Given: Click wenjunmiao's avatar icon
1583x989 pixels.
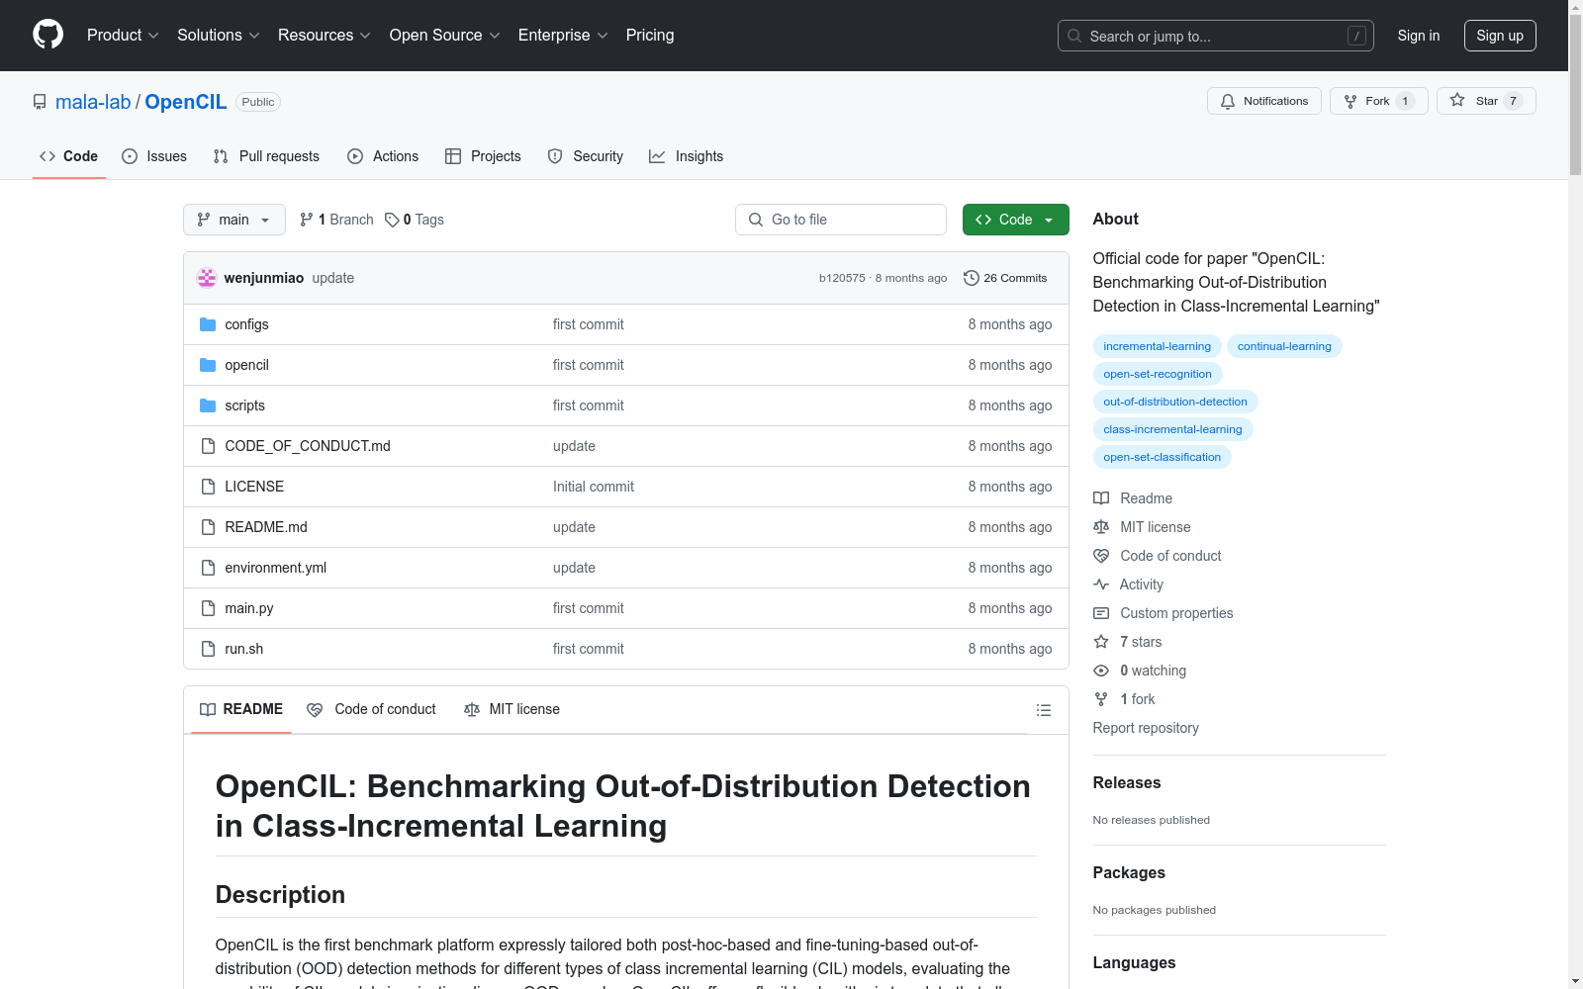Looking at the screenshot, I should pyautogui.click(x=207, y=278).
